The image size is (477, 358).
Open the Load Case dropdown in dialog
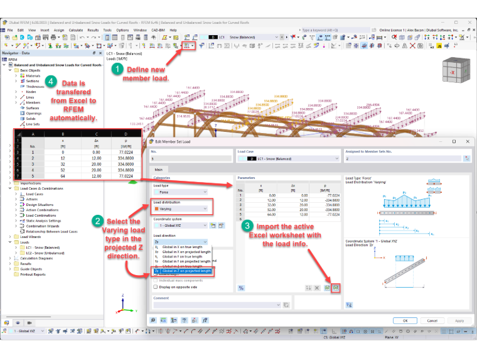point(336,159)
